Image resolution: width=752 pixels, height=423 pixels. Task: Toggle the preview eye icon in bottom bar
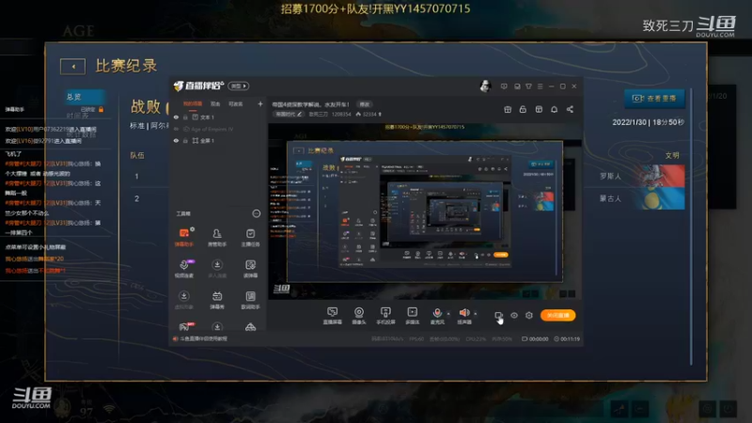click(514, 315)
